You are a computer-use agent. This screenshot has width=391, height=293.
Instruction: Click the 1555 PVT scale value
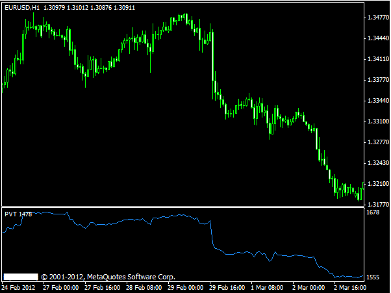(373, 277)
